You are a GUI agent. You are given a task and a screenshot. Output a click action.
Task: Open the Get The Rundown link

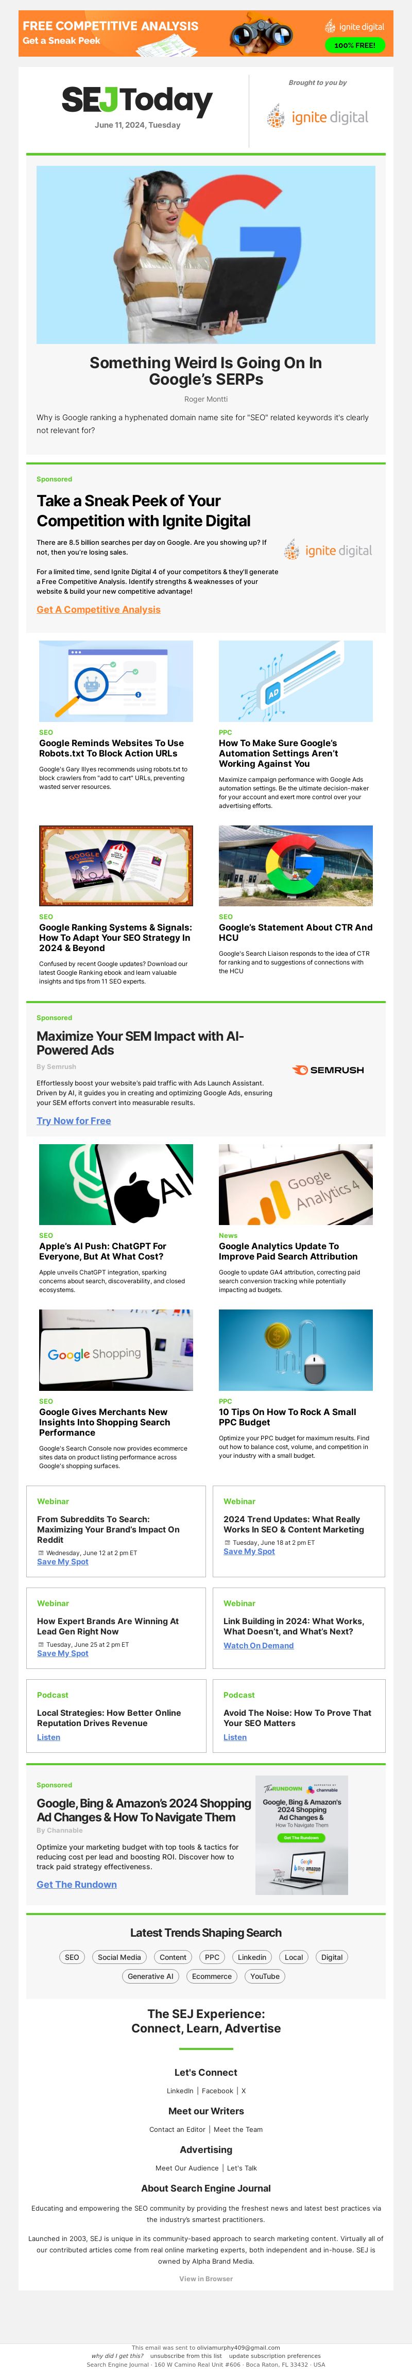[77, 1884]
